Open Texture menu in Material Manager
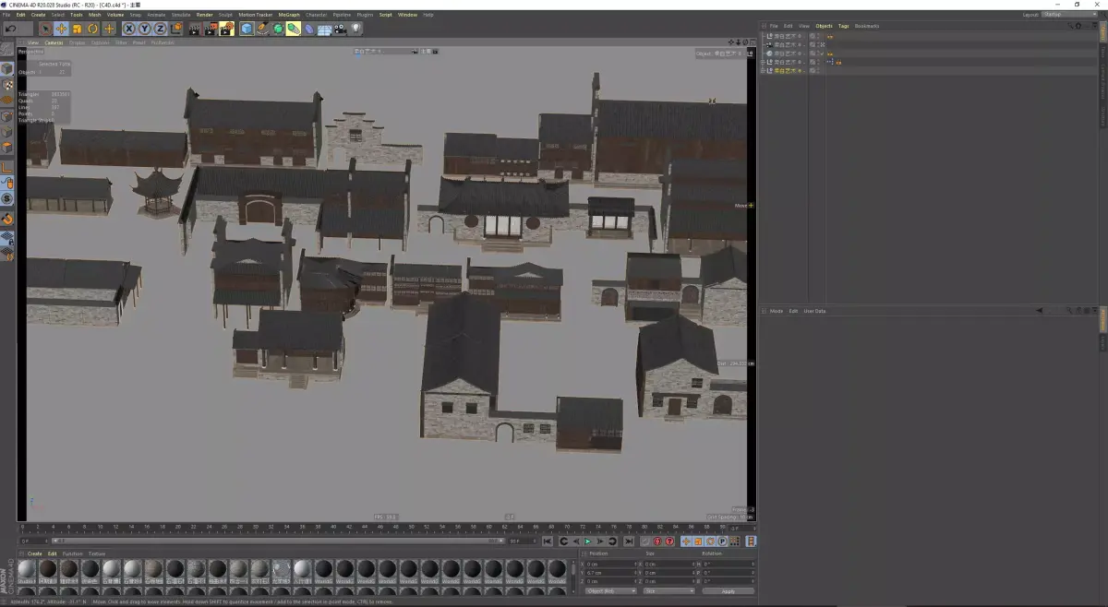The height and width of the screenshot is (607, 1108). (97, 553)
